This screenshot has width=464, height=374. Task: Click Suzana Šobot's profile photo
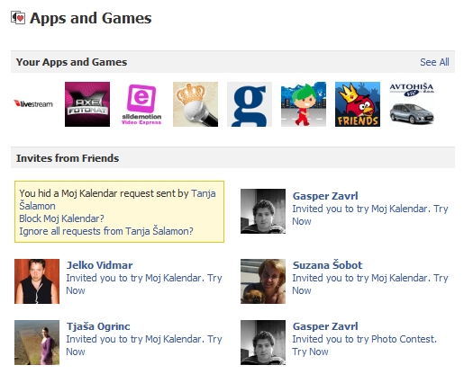coord(263,281)
